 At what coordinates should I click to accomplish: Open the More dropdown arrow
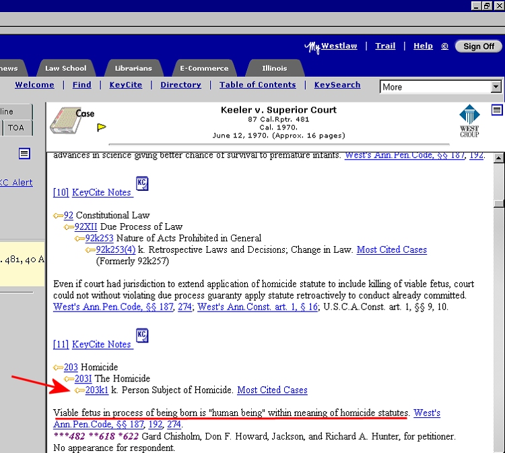pyautogui.click(x=496, y=87)
